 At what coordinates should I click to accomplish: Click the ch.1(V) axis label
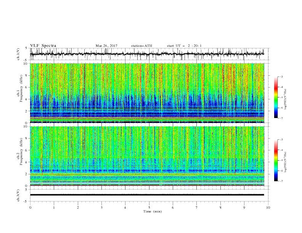tap(18, 54)
